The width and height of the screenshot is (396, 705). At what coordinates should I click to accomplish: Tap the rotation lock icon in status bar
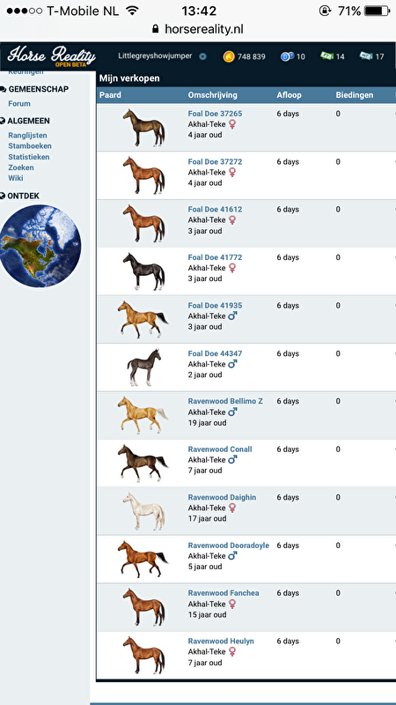coord(324,11)
